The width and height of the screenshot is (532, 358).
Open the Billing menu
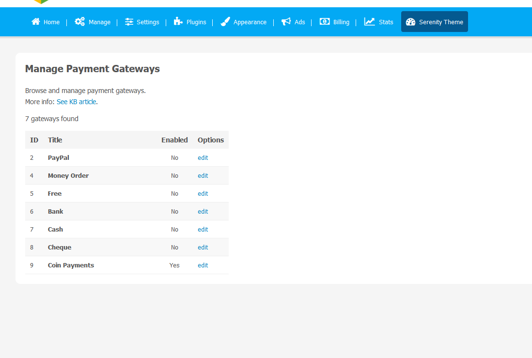click(x=341, y=22)
